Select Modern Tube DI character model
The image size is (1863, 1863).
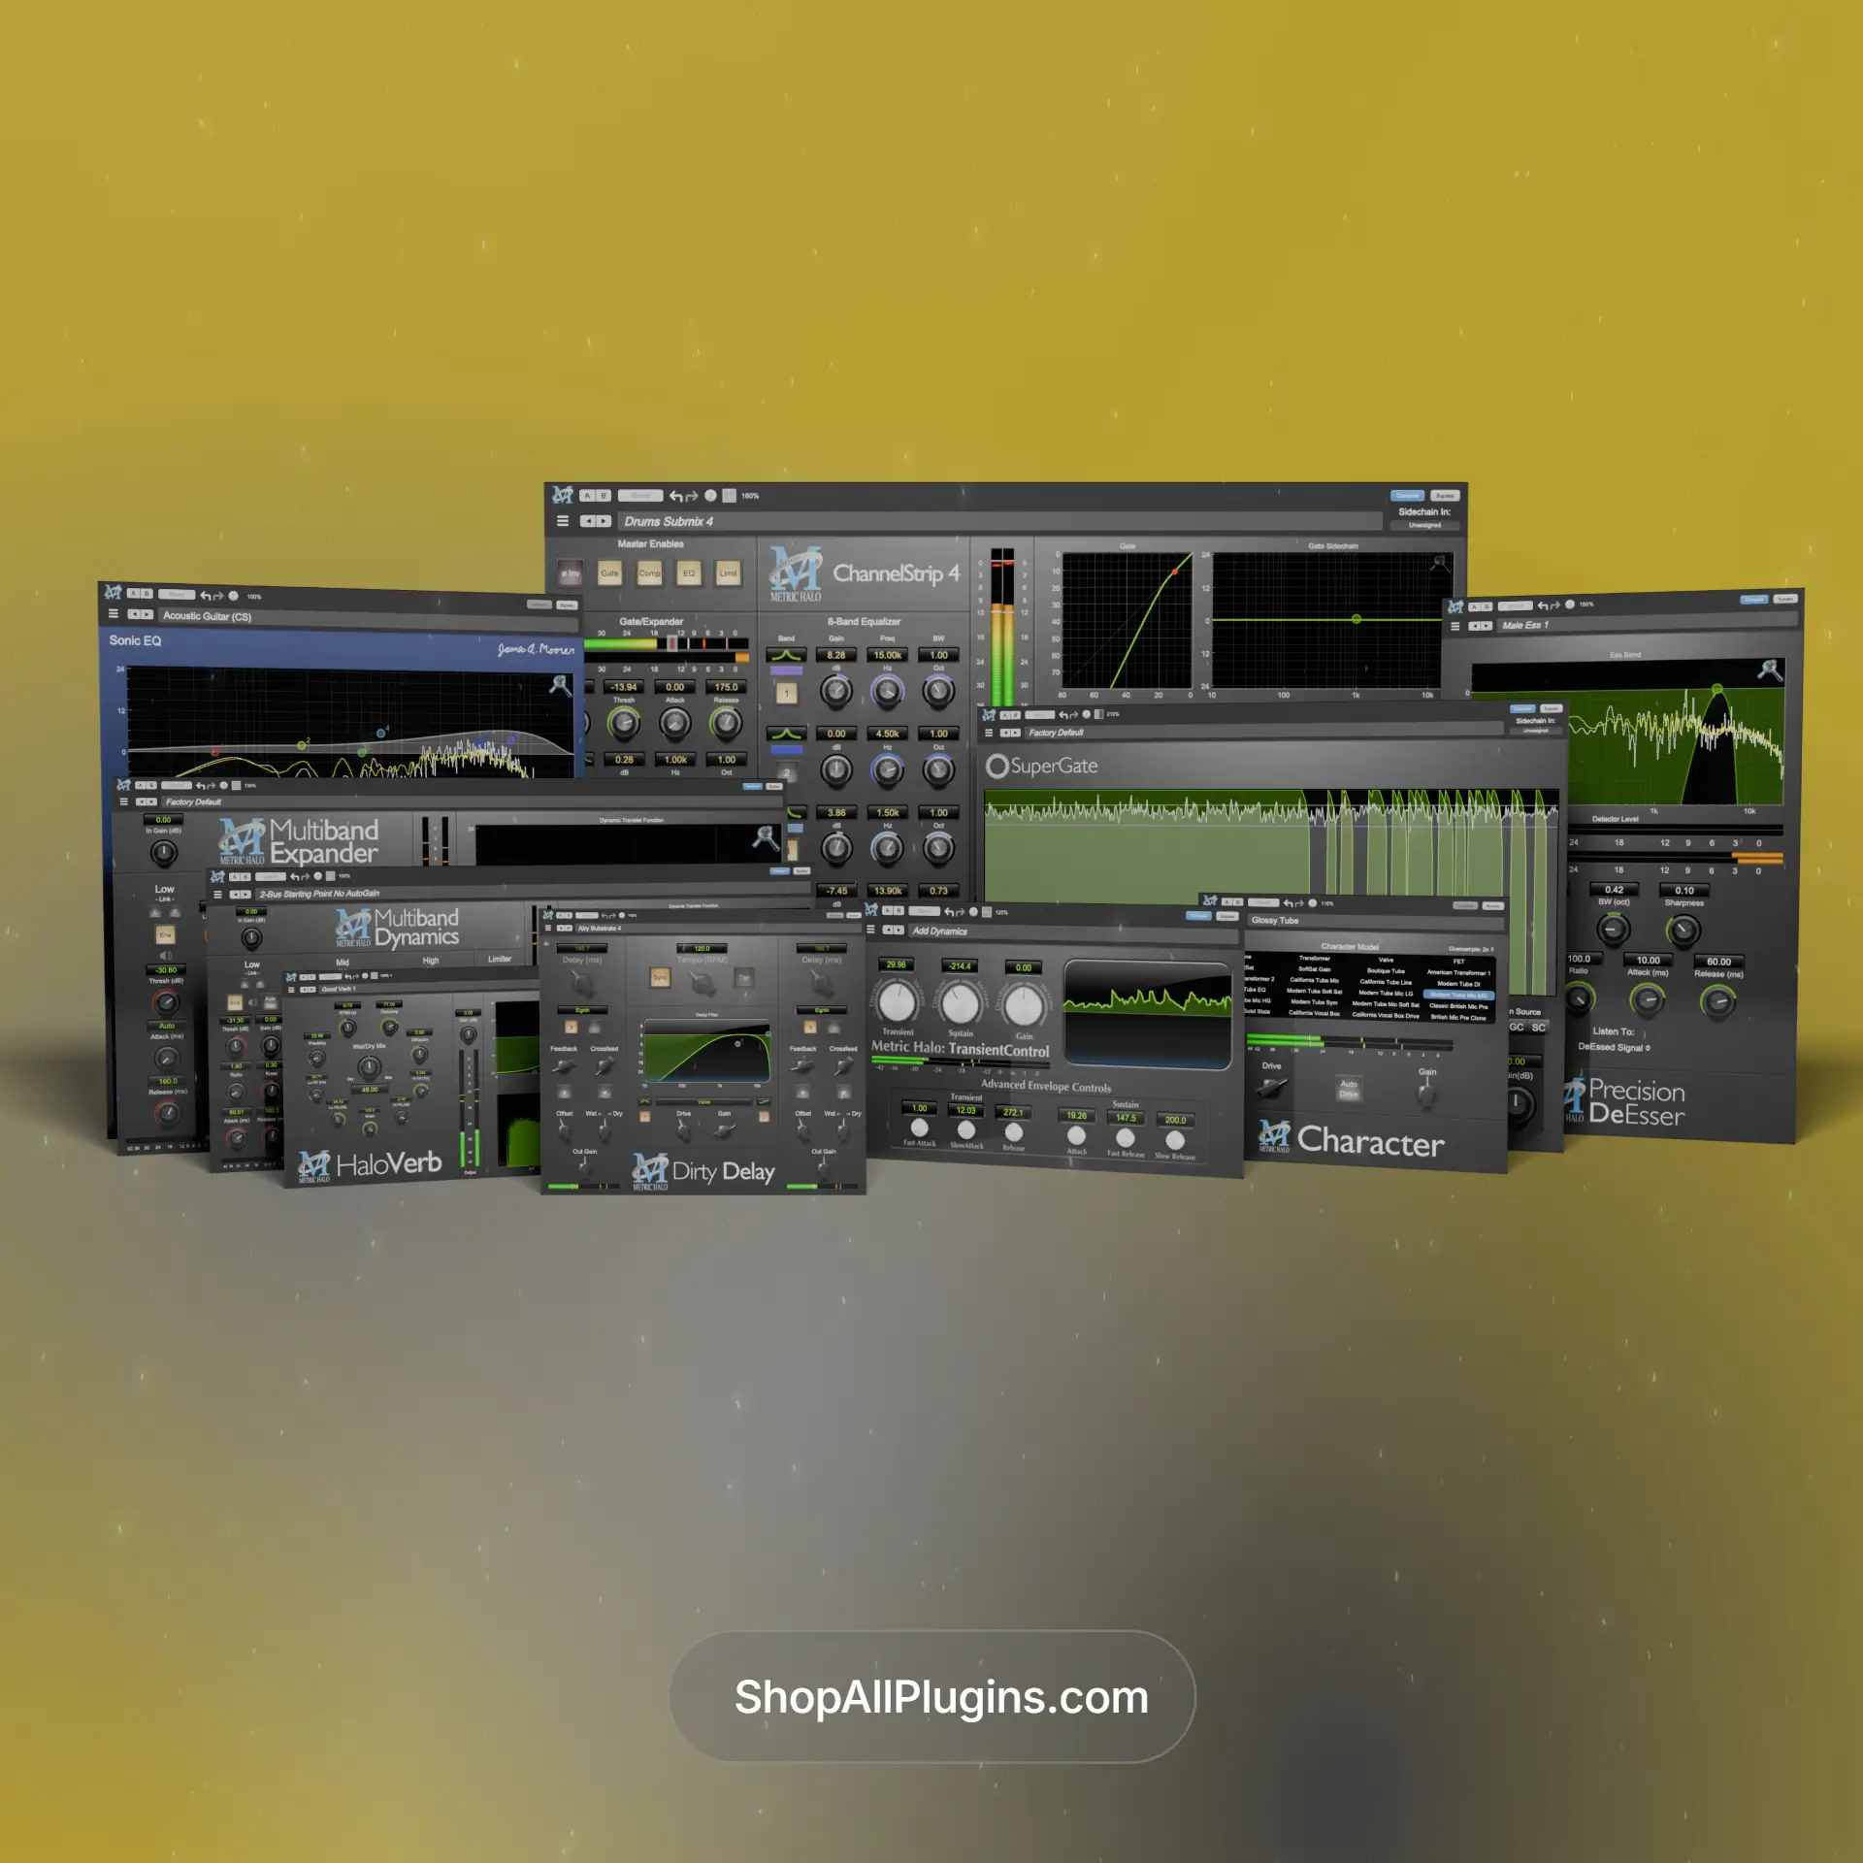(x=1458, y=984)
